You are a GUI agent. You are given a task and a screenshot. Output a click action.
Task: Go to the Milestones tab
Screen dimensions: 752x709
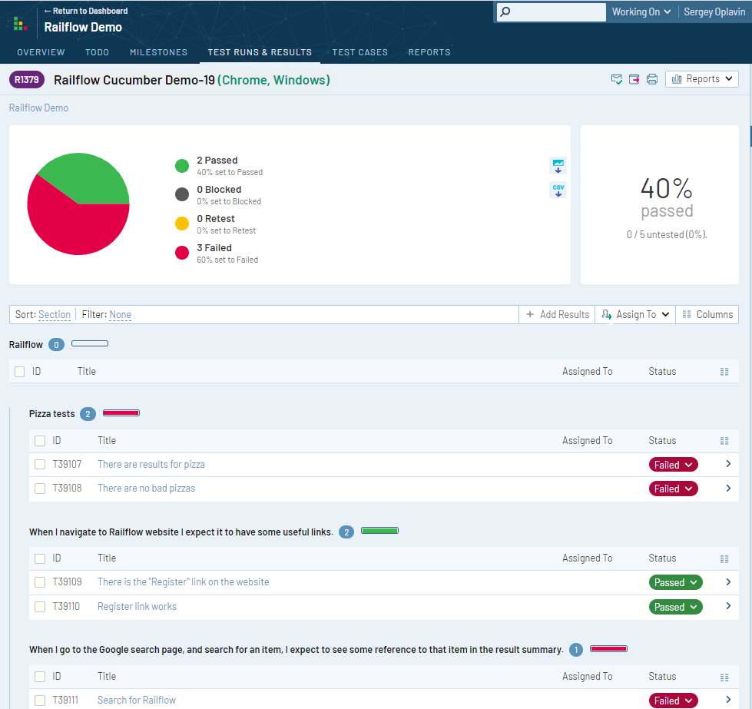click(x=158, y=52)
